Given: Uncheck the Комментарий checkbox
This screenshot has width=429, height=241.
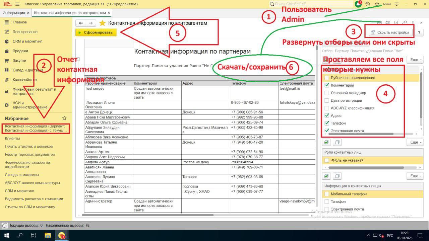Looking at the screenshot, I should 327,85.
